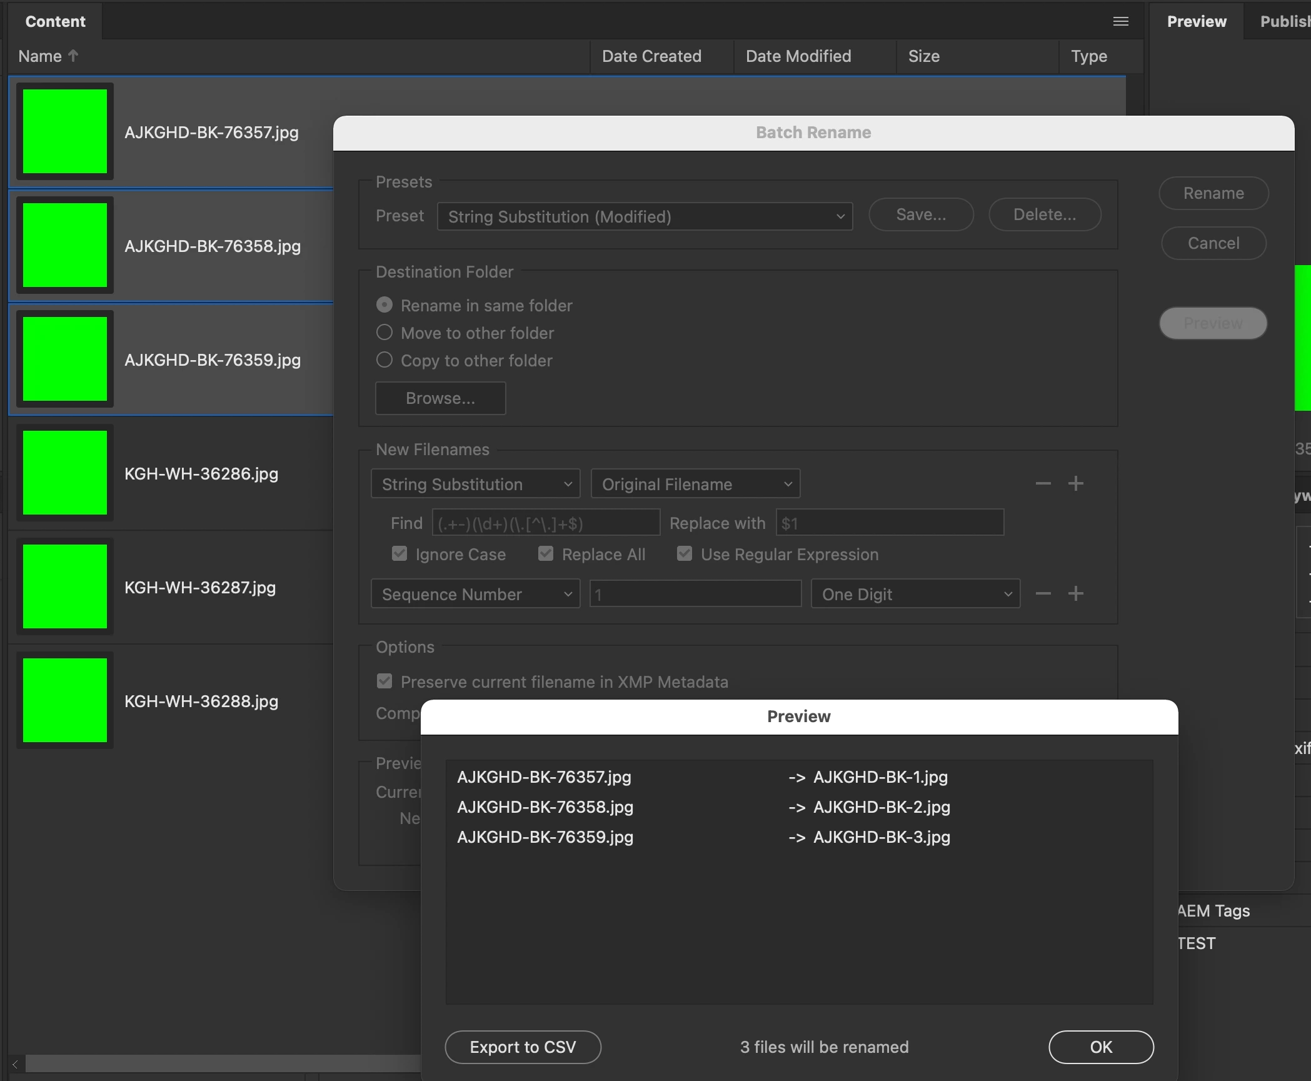
Task: Add row after Sequence Number with plus
Action: pyautogui.click(x=1075, y=593)
